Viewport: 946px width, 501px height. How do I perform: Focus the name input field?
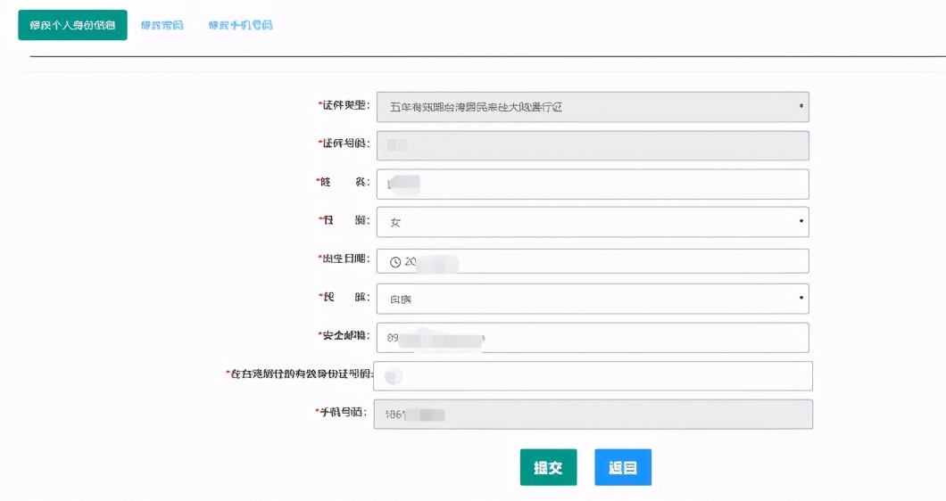point(593,184)
